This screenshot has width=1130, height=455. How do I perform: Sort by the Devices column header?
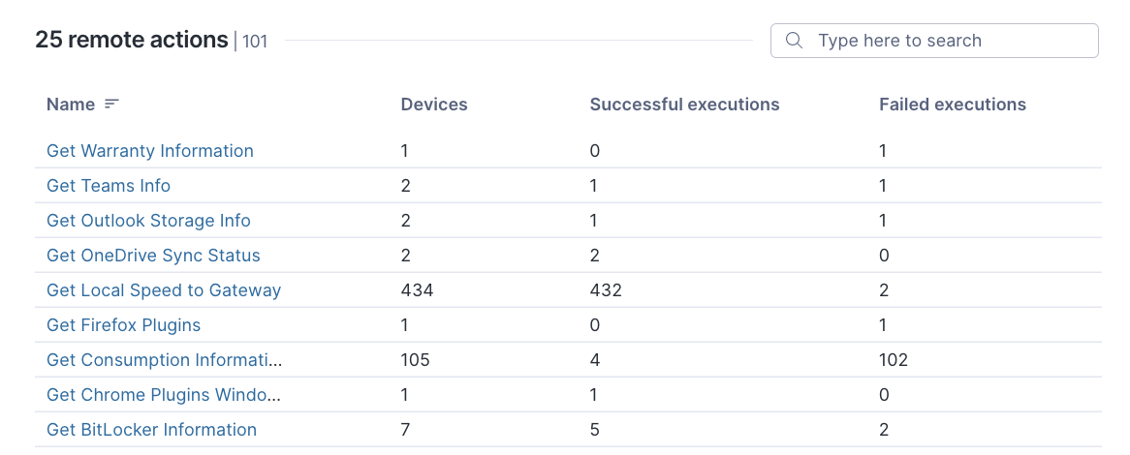click(x=434, y=105)
